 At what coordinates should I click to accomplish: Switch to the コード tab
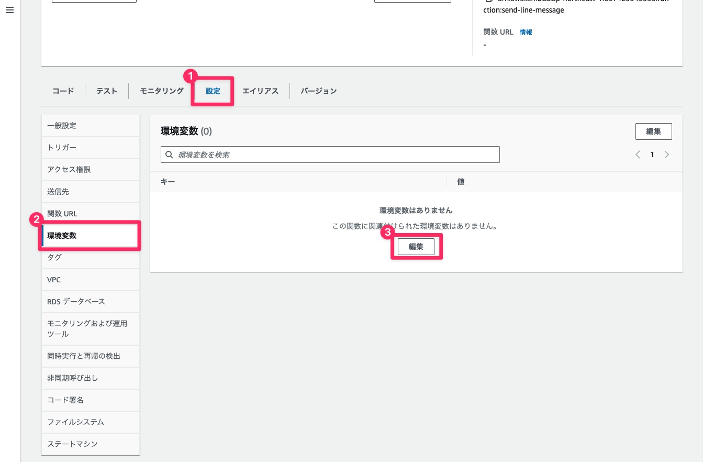pos(63,91)
